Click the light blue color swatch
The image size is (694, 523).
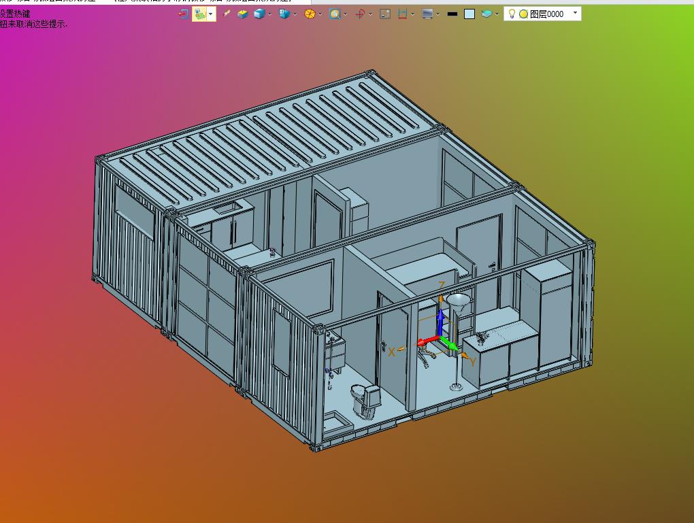point(469,14)
